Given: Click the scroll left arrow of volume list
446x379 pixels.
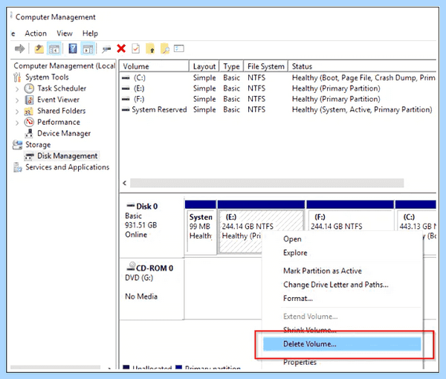Looking at the screenshot, I should (x=125, y=183).
